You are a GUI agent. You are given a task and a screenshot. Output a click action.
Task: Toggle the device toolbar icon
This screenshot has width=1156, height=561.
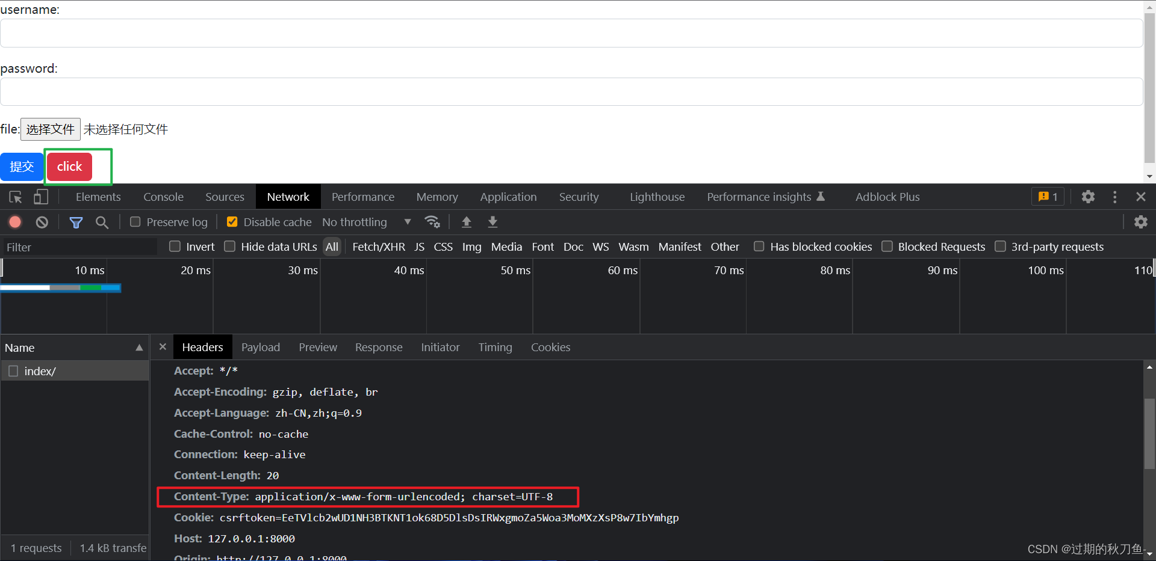40,197
